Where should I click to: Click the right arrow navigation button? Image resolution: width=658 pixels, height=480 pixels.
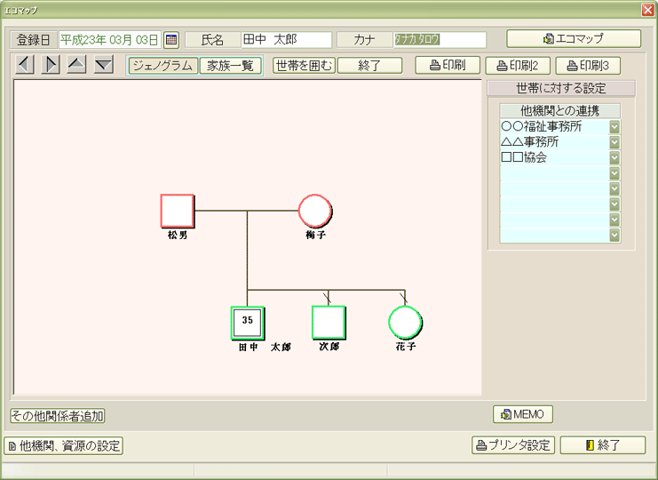coord(51,65)
